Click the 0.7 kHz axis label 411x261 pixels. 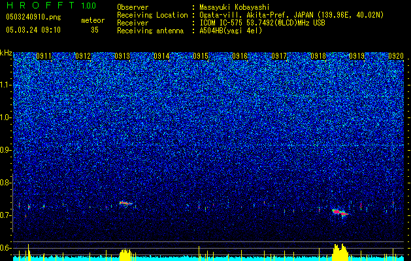click(x=5, y=215)
